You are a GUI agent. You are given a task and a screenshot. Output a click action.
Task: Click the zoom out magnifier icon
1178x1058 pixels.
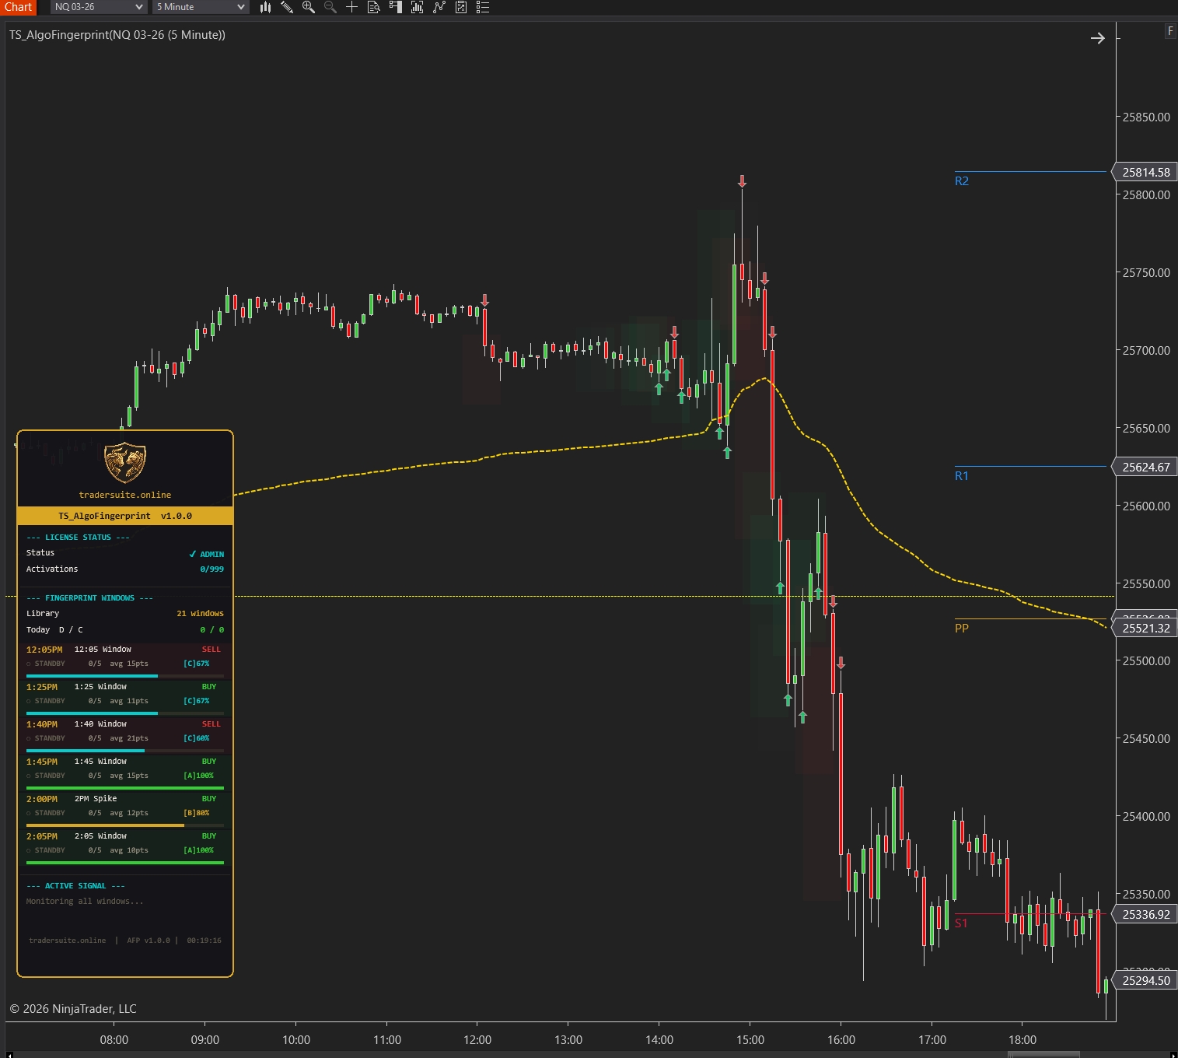(330, 7)
